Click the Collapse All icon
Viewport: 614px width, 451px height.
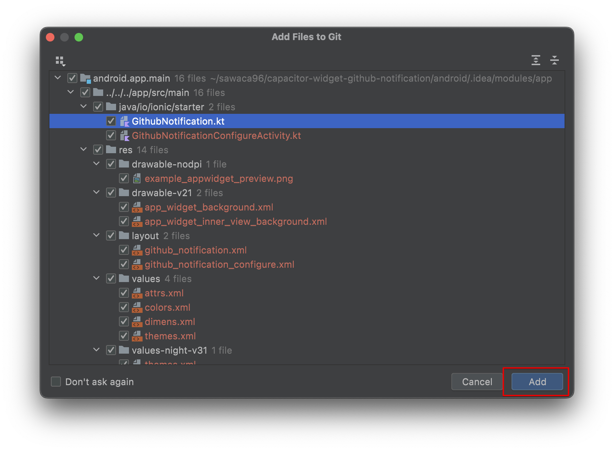(x=555, y=60)
